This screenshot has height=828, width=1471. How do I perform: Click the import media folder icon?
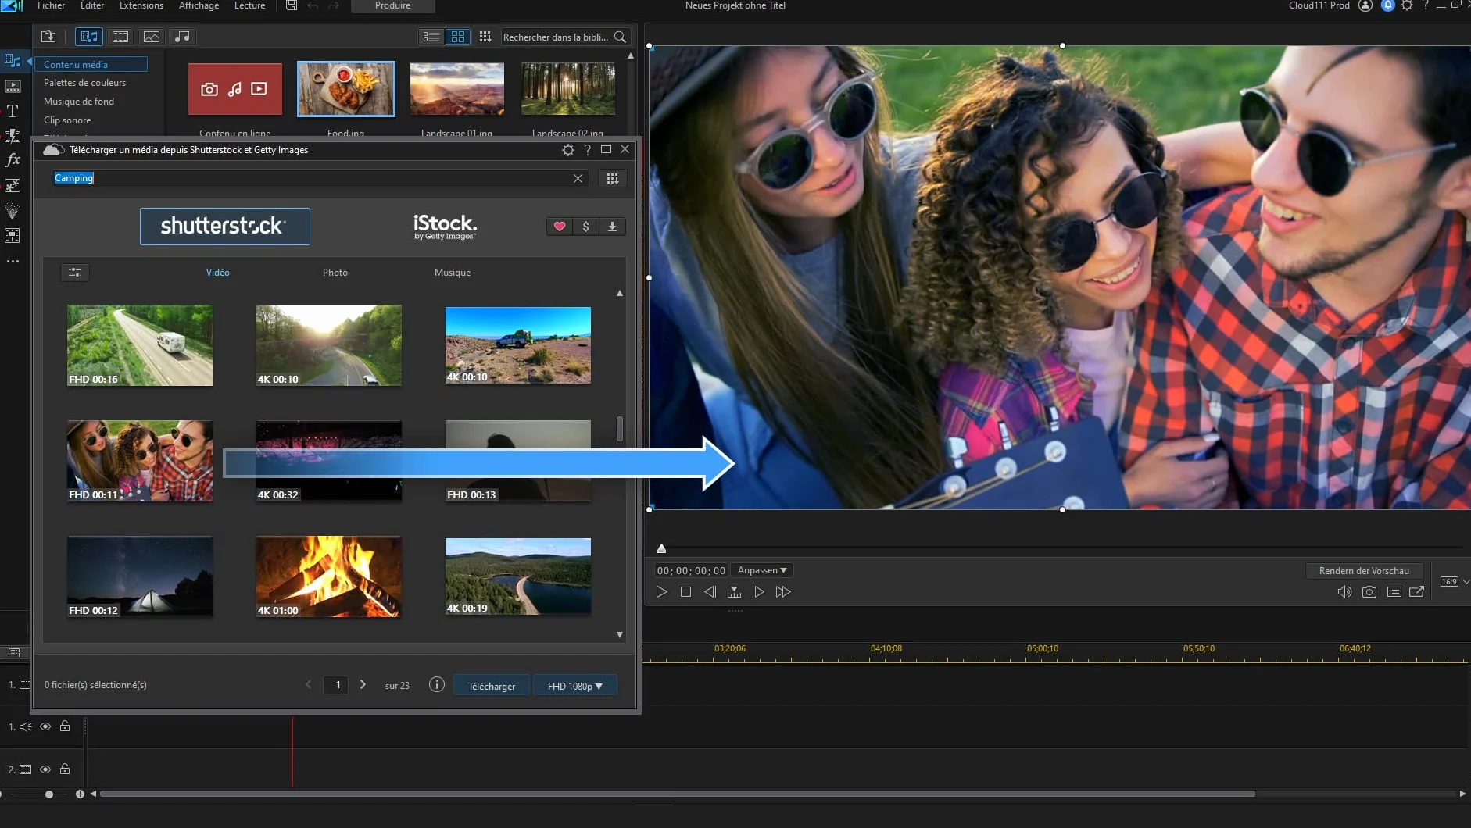[48, 37]
